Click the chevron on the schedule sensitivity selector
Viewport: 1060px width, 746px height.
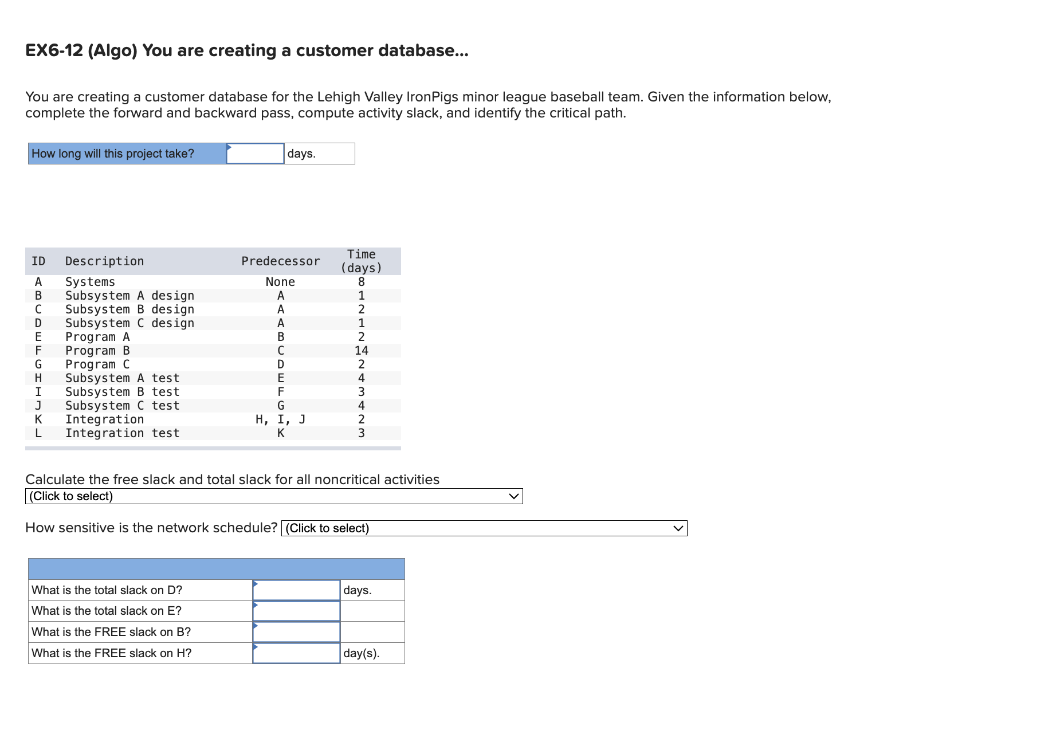coord(678,528)
